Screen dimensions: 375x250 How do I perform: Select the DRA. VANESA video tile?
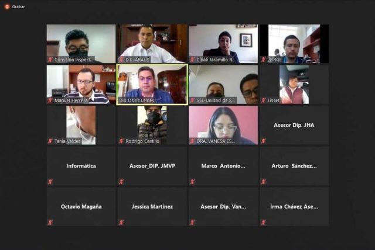(x=223, y=125)
